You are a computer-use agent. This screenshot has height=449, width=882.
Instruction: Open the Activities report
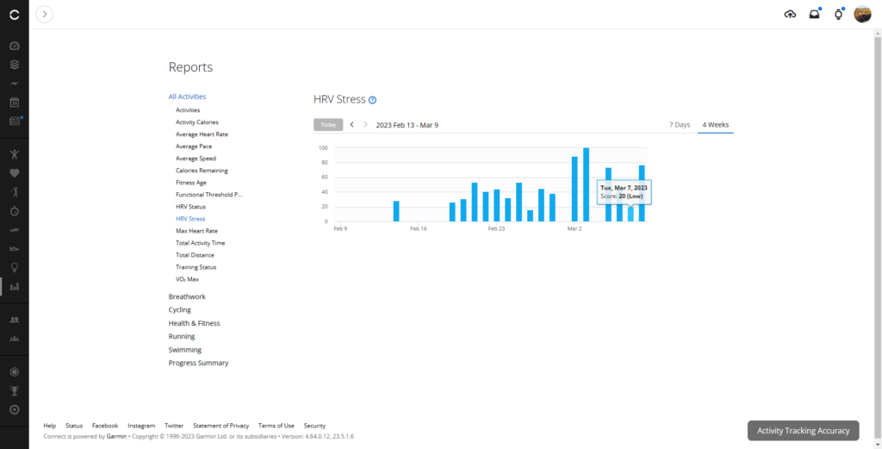[x=187, y=110]
